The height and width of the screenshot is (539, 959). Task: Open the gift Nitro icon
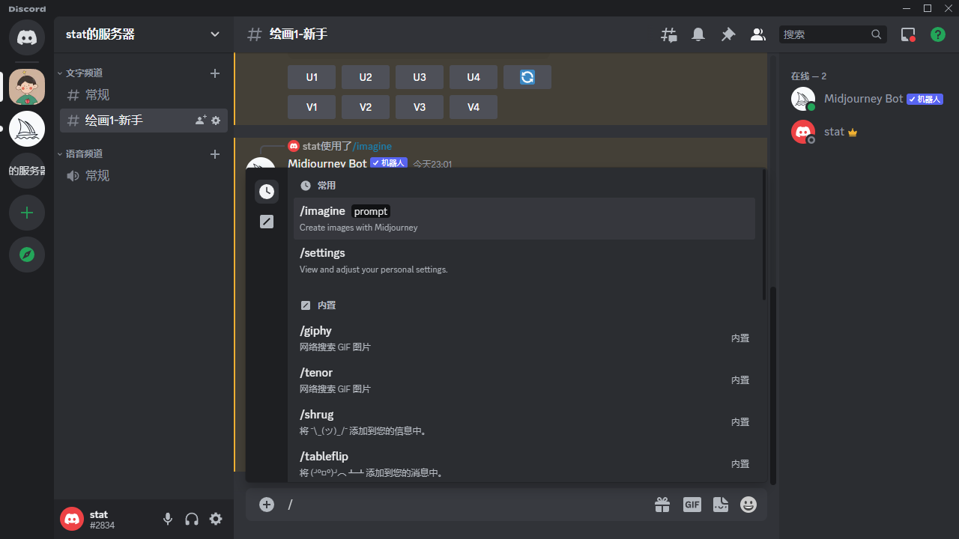(662, 505)
